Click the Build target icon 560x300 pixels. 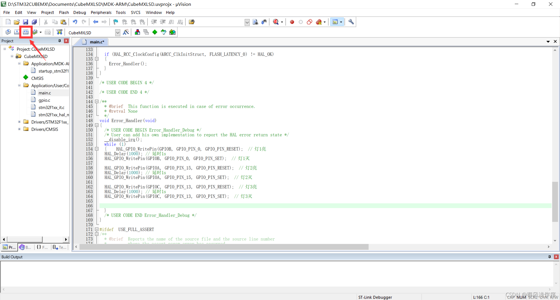coord(17,32)
